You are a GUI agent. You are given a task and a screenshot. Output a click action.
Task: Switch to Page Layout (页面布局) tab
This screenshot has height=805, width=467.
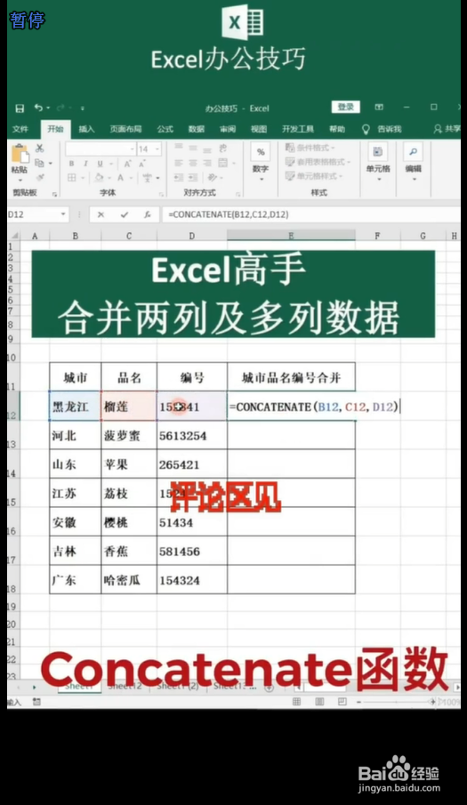tap(125, 129)
